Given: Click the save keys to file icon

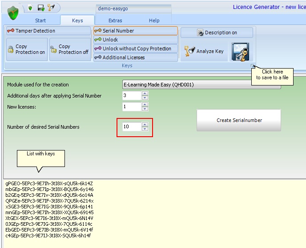Looking at the screenshot, I should point(242,52).
